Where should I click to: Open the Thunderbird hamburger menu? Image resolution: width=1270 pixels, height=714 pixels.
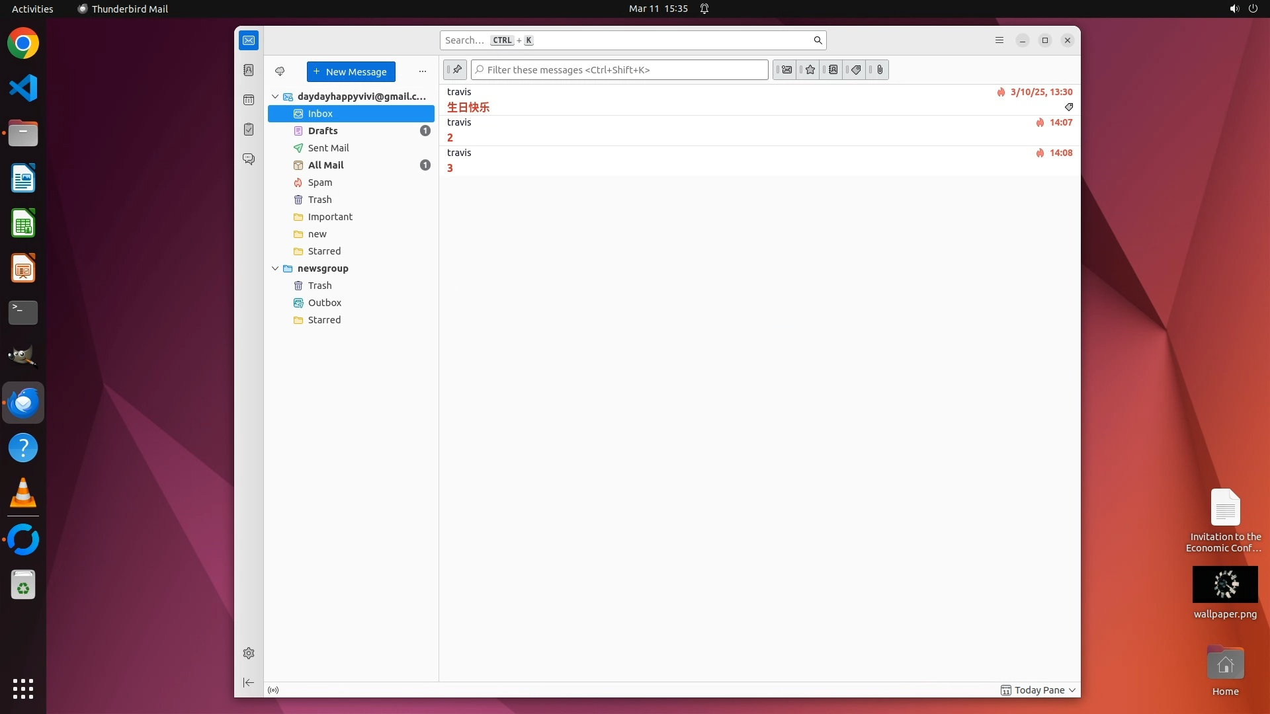coord(999,40)
